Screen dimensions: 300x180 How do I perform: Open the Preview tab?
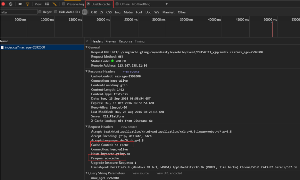click(x=111, y=41)
